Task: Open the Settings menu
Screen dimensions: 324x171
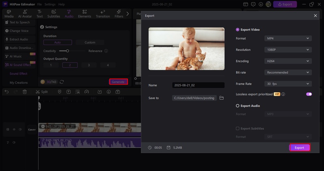Action: click(50, 4)
